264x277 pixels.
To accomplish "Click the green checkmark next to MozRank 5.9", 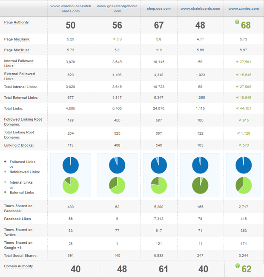I will coord(114,39).
